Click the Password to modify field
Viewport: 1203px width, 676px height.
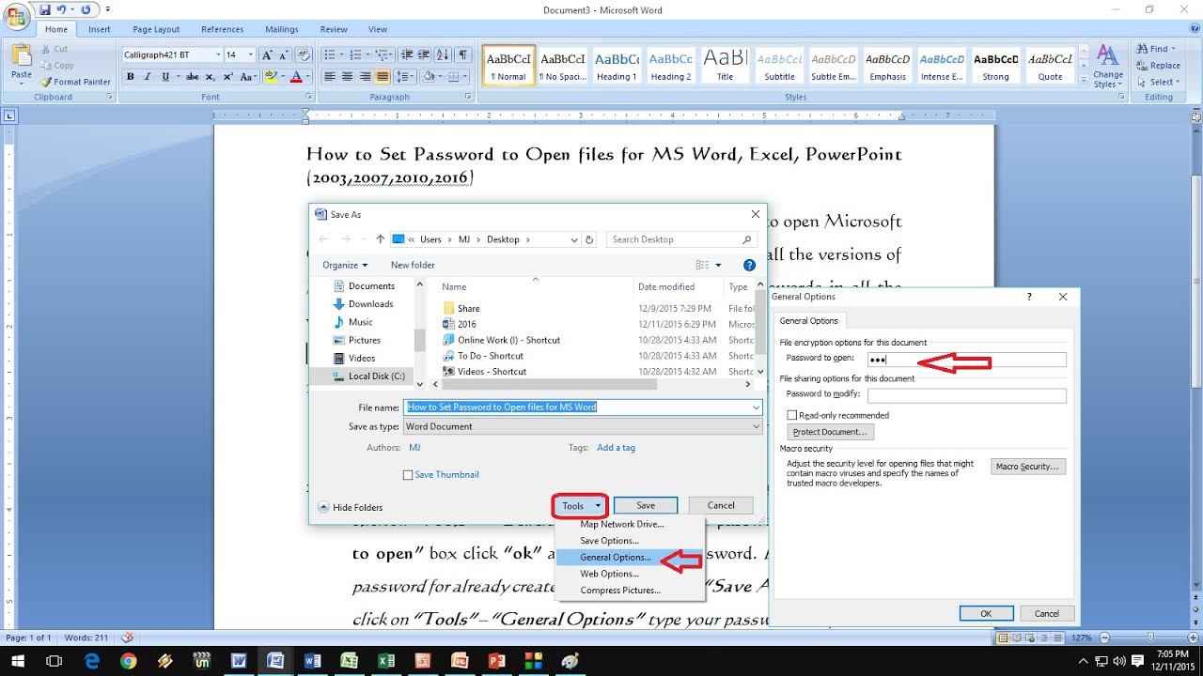pyautogui.click(x=967, y=395)
